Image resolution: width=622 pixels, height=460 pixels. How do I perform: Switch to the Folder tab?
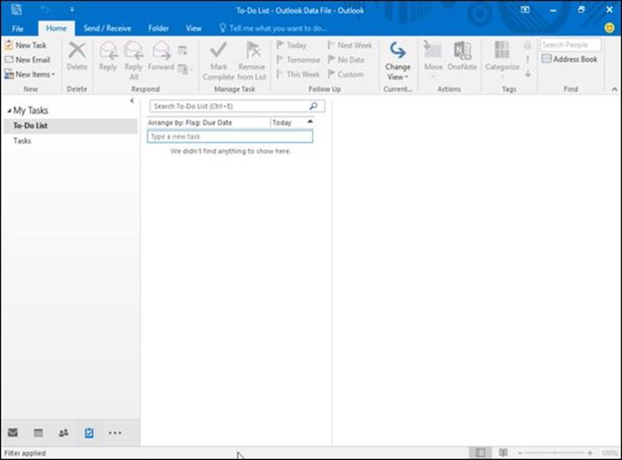[159, 28]
